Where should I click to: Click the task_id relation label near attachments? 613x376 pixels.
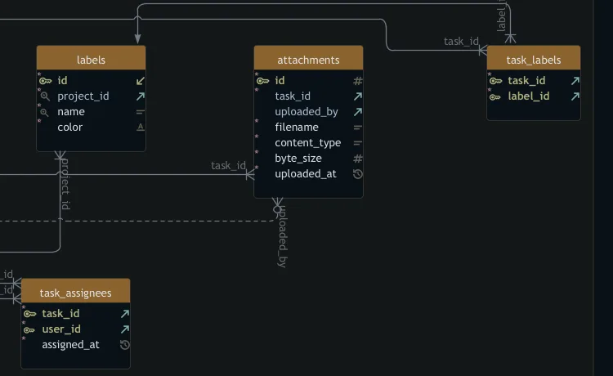228,166
